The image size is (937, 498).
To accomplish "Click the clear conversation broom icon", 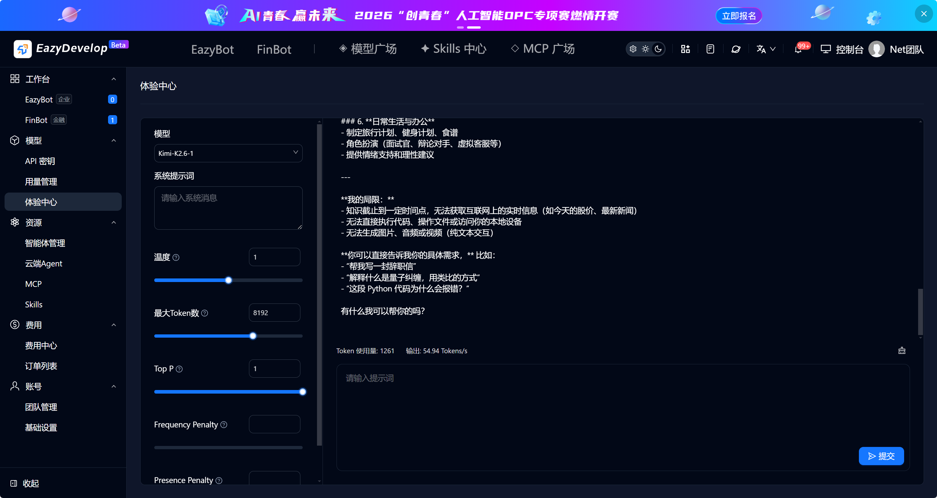I will click(x=902, y=350).
